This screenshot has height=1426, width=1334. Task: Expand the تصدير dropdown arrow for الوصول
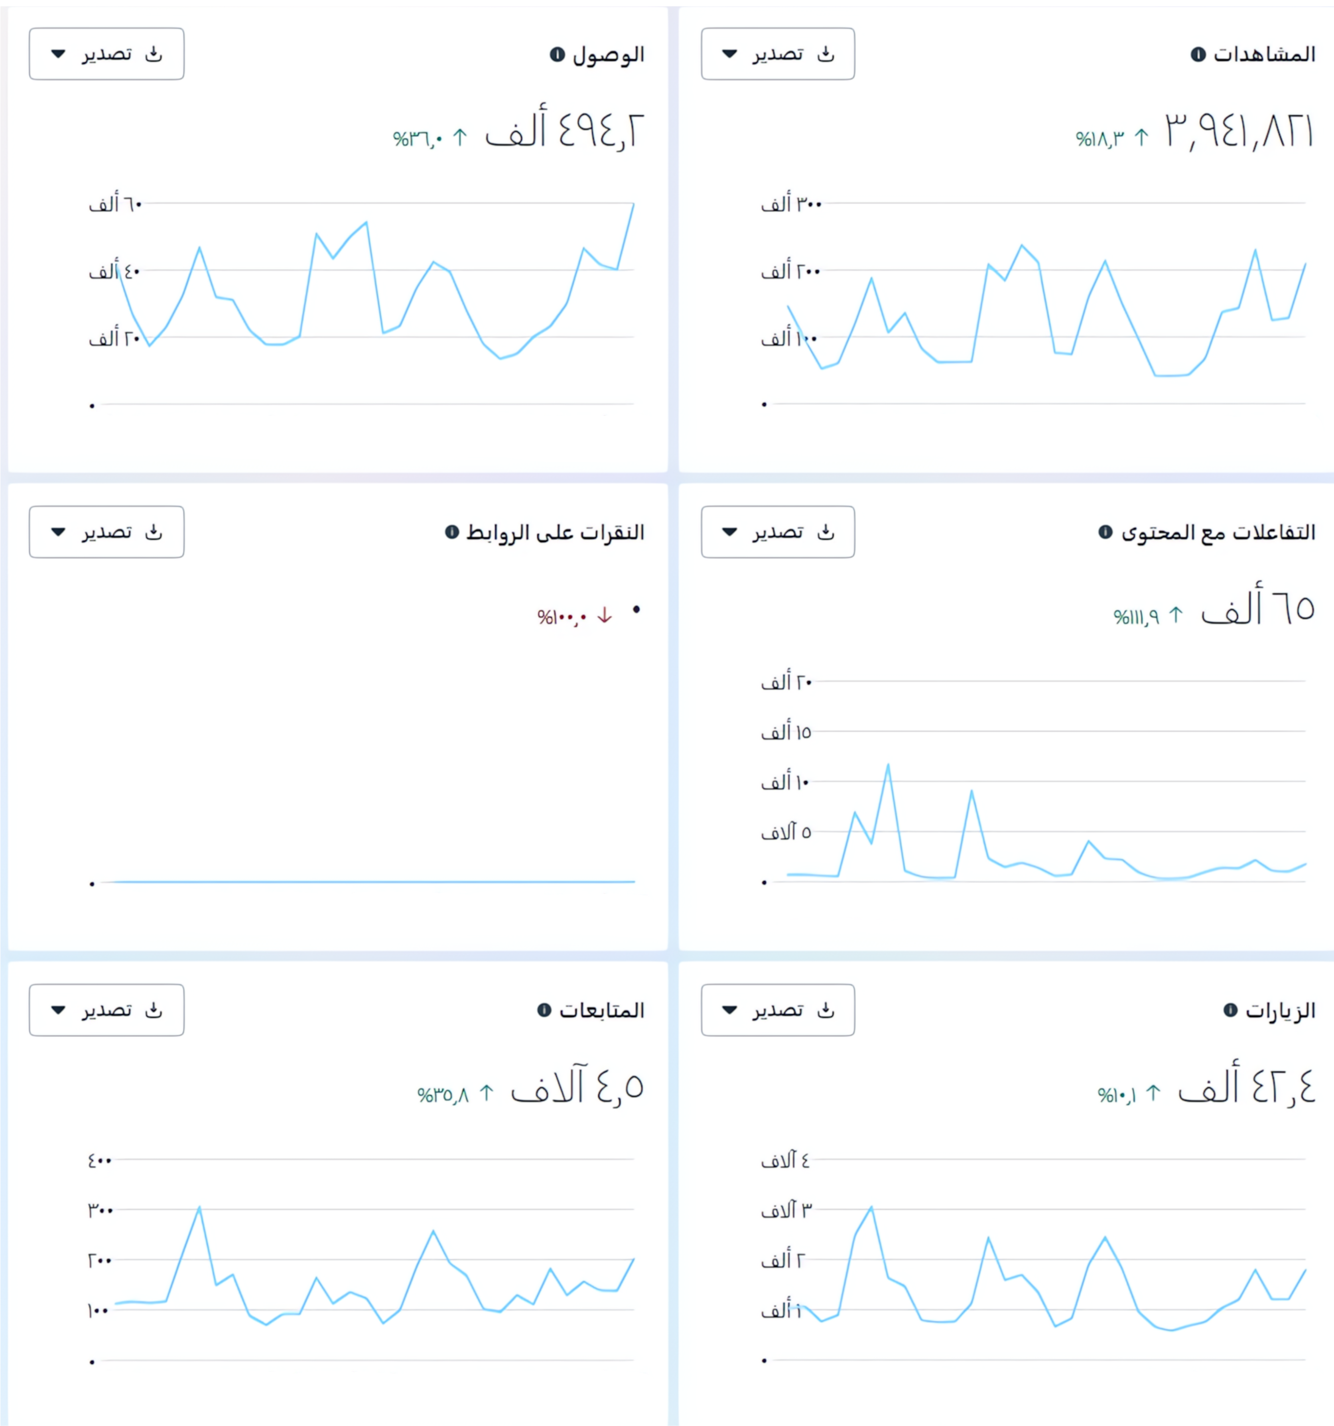[x=58, y=54]
